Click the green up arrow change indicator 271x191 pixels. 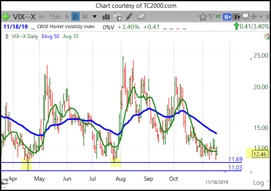point(236,26)
